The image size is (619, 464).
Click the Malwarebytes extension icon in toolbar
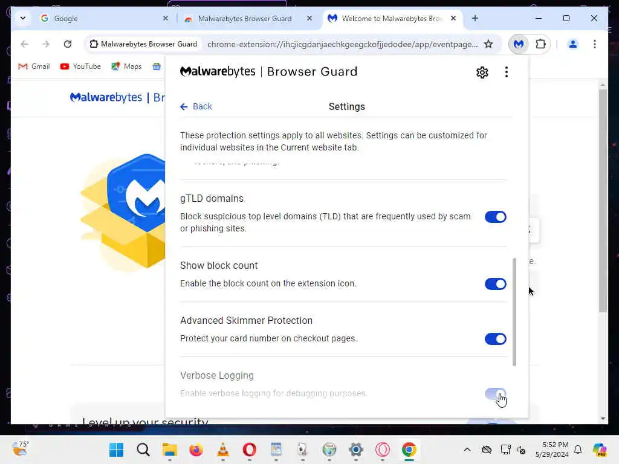click(518, 44)
